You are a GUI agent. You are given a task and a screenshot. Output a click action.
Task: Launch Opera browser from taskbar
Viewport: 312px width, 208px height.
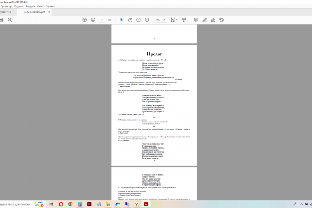coord(61,204)
